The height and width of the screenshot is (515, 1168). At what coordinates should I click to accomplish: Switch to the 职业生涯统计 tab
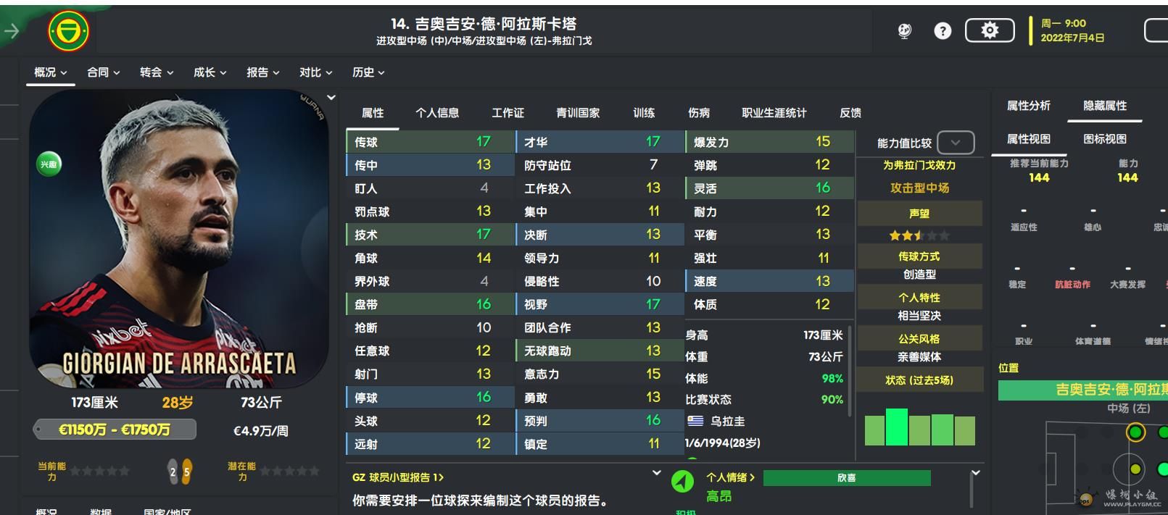click(x=774, y=113)
